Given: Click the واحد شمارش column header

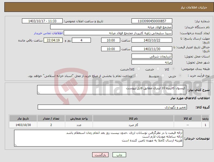Looking at the screenshot, I should pos(79,118).
